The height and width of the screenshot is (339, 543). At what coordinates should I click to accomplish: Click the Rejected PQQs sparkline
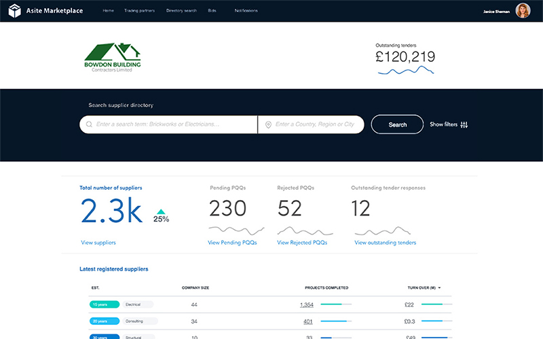click(305, 231)
